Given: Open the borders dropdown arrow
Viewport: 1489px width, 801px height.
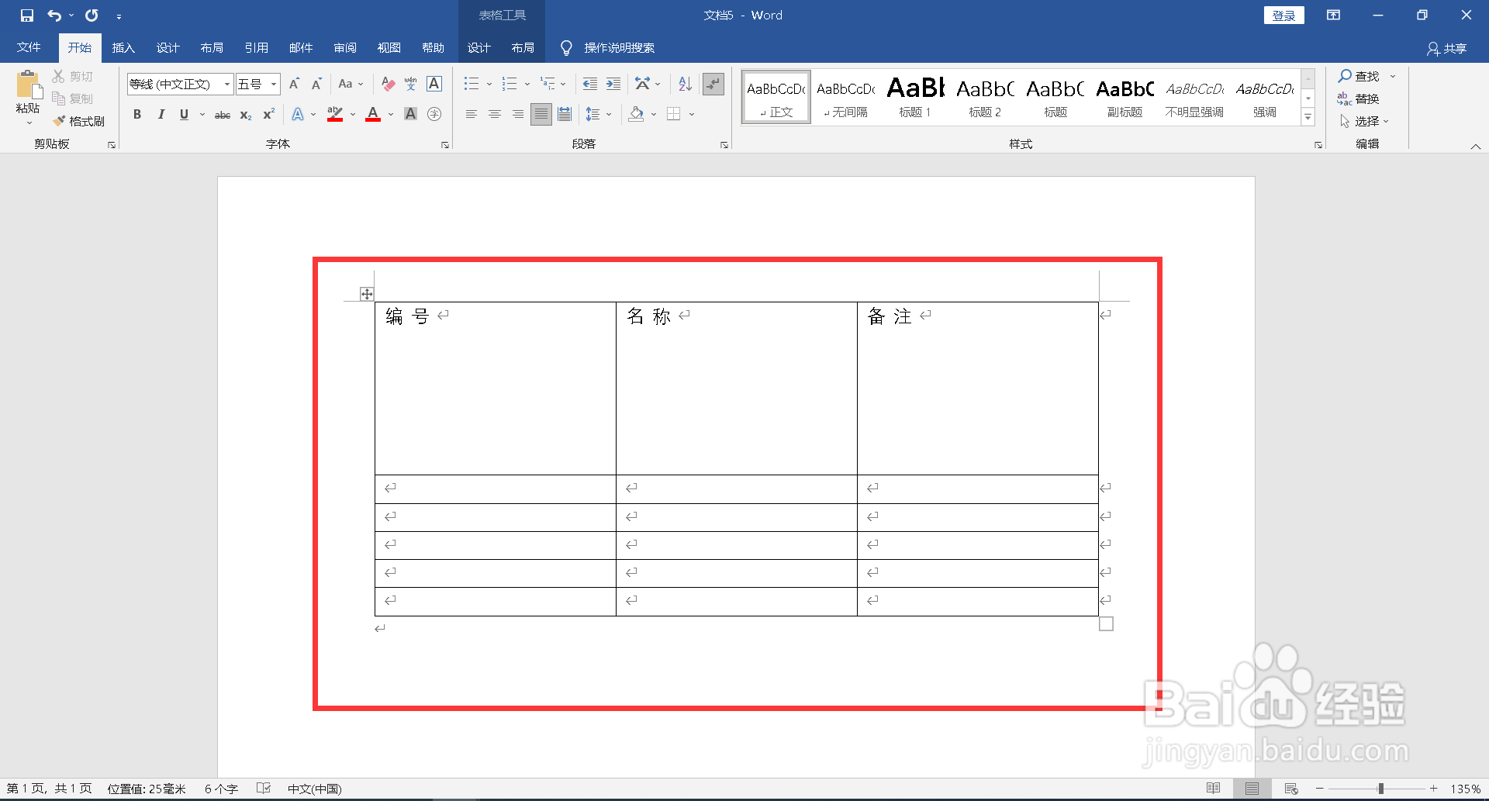Looking at the screenshot, I should tap(692, 114).
